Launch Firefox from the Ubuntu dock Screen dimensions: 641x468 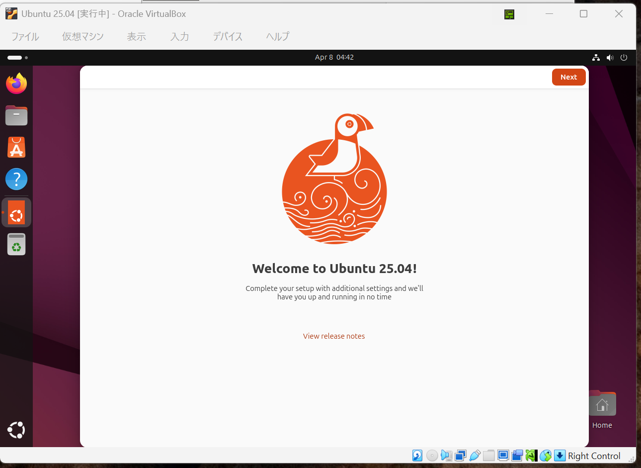(16, 84)
